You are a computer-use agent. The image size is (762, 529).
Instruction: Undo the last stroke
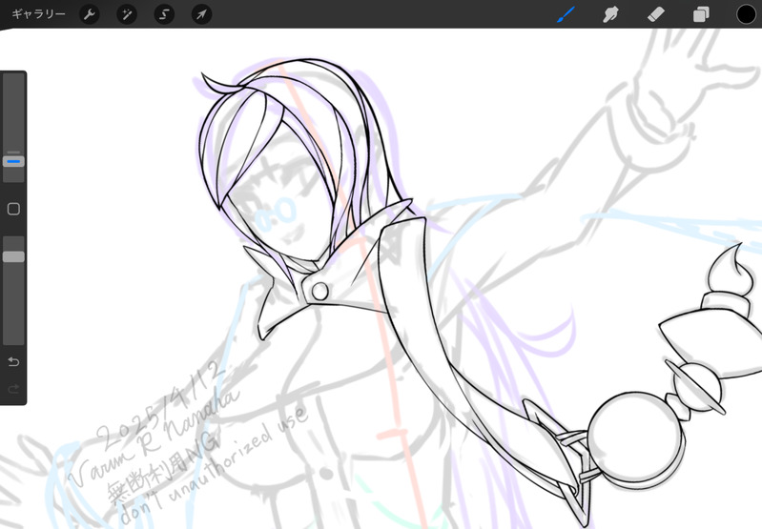coord(13,362)
